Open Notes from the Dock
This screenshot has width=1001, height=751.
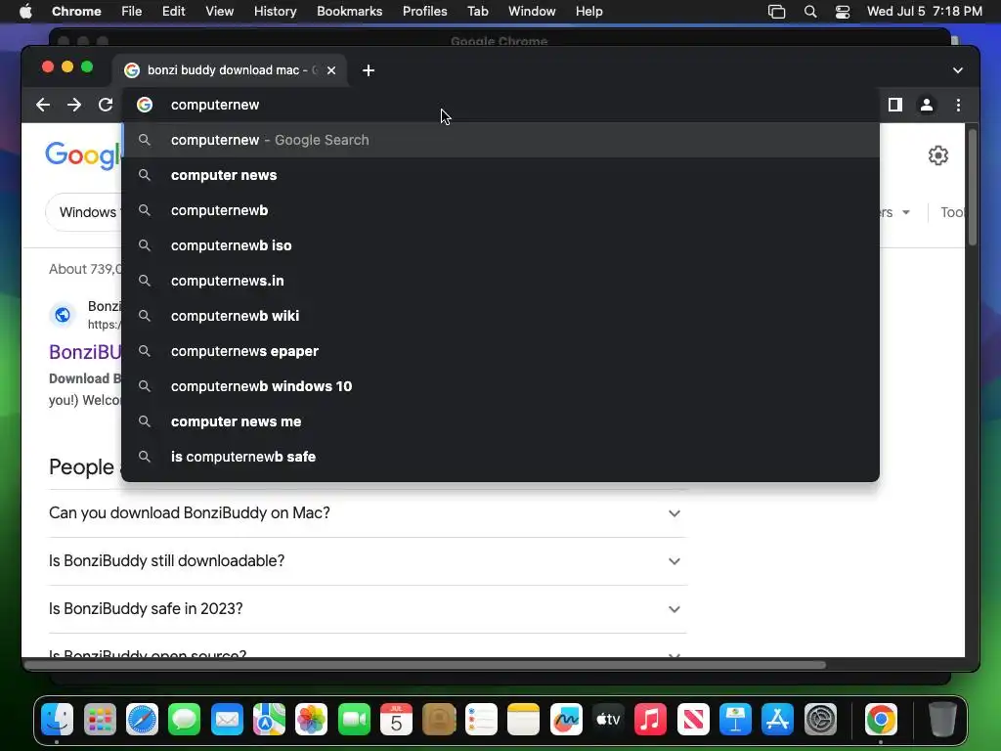524,720
